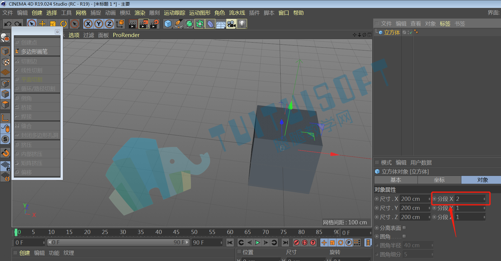Open the Floor environment icon
Image resolution: width=501 pixels, height=261 pixels.
(221, 24)
